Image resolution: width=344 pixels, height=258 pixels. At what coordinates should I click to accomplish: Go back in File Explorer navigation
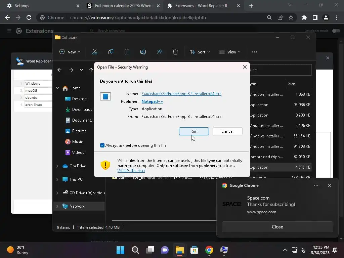pyautogui.click(x=59, y=70)
